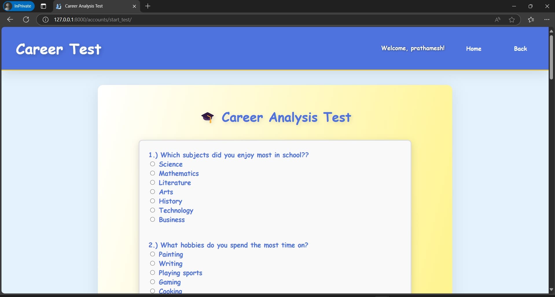The height and width of the screenshot is (297, 555).
Task: Click the page vertical scrollbar thumb
Action: coord(551,57)
